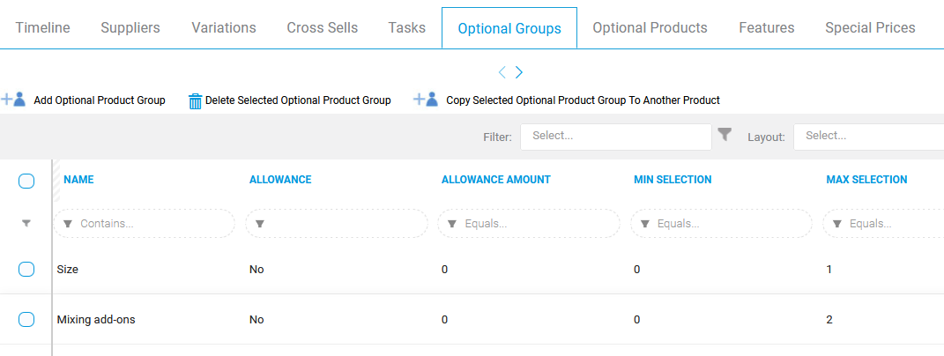Sort by the Allowance Amount column header
Screen dimensions: 944x356
[x=495, y=180]
